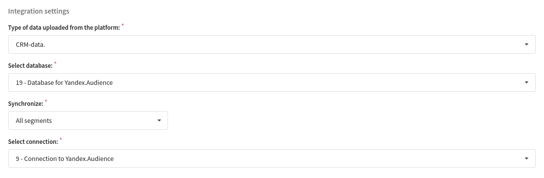
Task: Click the caret icon next to All segments
Action: pos(159,120)
